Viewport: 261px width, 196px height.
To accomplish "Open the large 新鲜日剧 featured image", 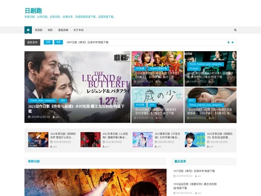I will pyautogui.click(x=95, y=182).
